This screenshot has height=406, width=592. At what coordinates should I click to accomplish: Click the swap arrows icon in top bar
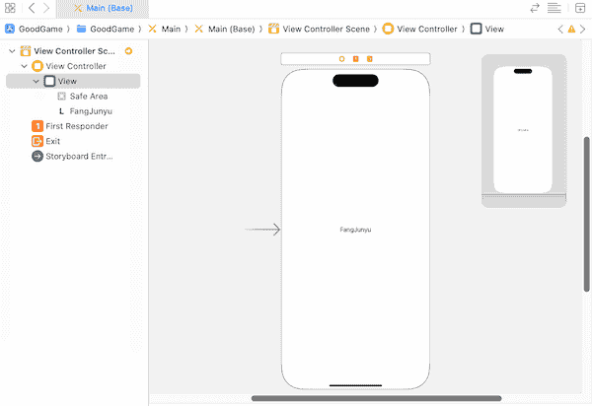(x=535, y=8)
